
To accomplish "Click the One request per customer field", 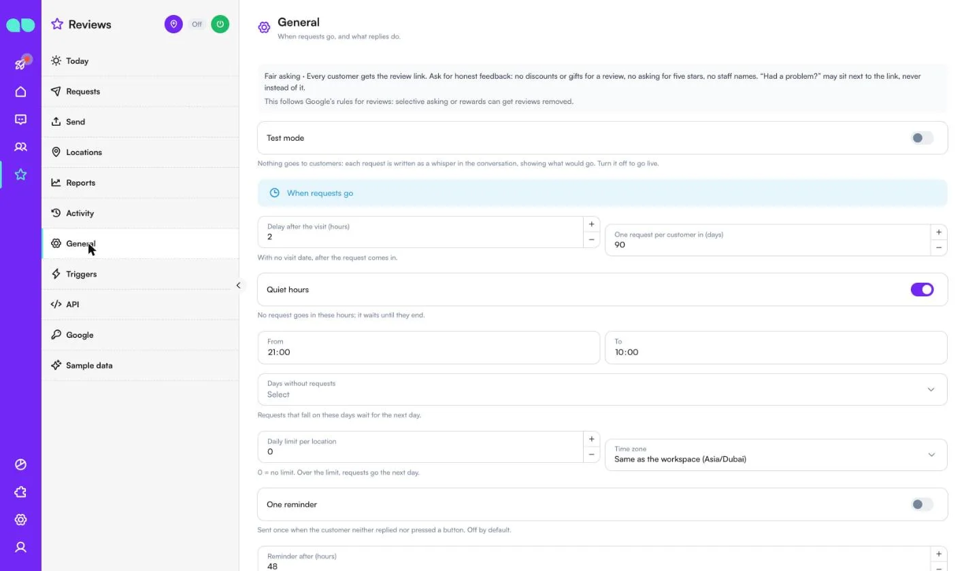I will pos(768,241).
